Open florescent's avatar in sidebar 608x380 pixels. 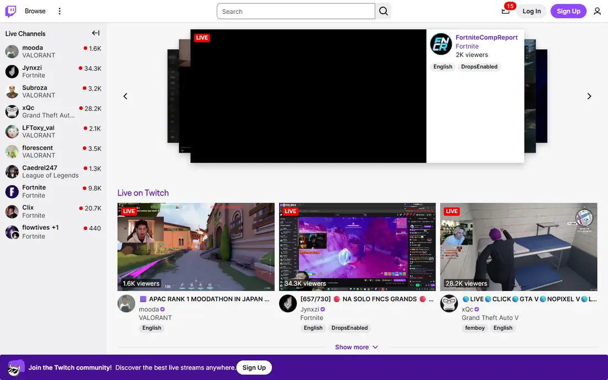click(12, 152)
